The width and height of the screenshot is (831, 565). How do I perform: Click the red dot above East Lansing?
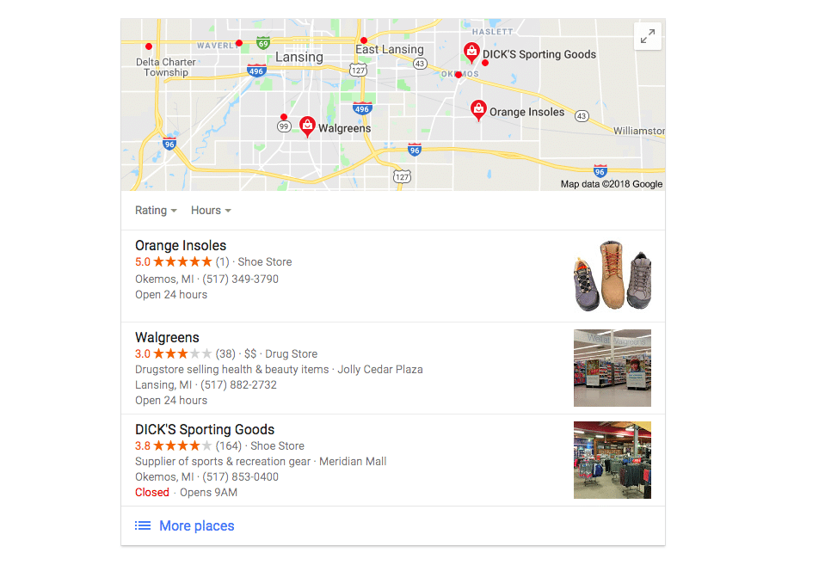point(364,40)
